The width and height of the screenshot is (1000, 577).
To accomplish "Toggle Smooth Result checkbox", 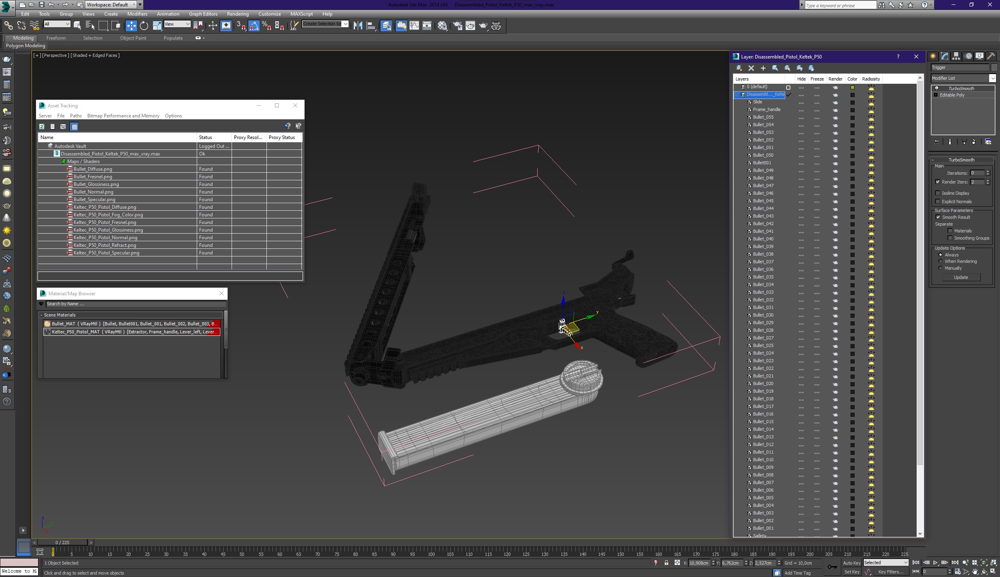I will (x=938, y=217).
